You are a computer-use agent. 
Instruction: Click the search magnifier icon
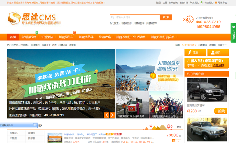coord(112,17)
